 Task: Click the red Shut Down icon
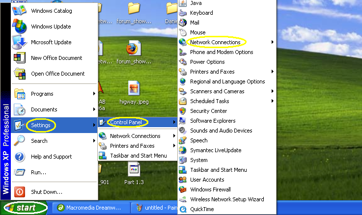pos(20,192)
